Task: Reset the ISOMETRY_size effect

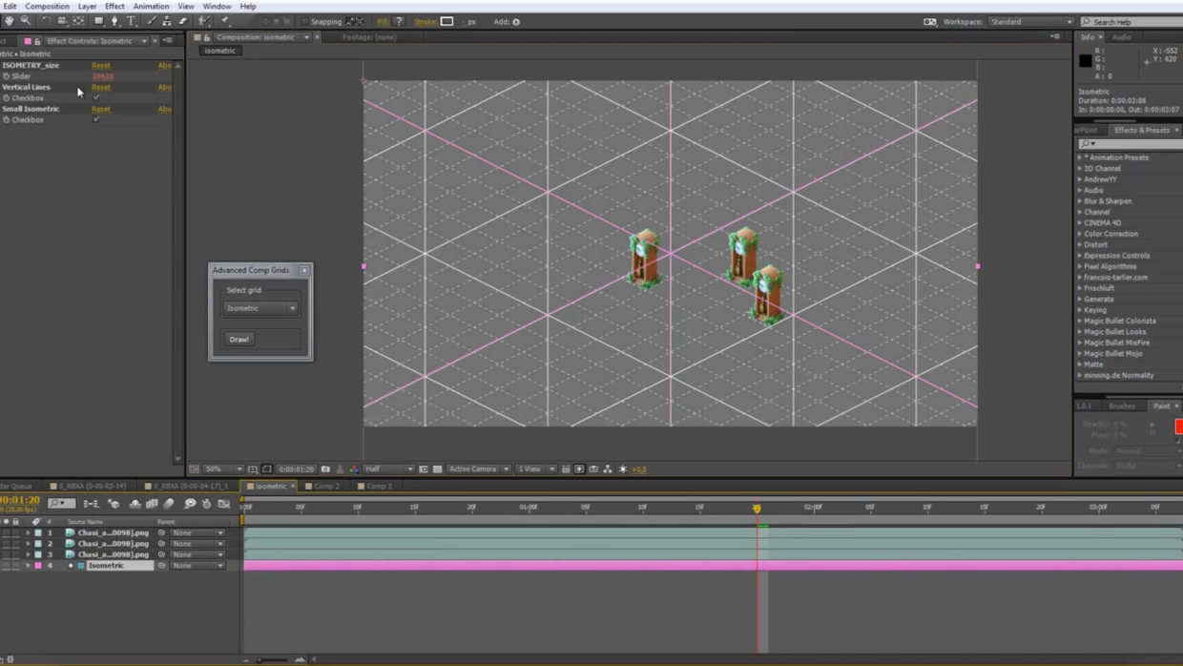Action: point(100,66)
